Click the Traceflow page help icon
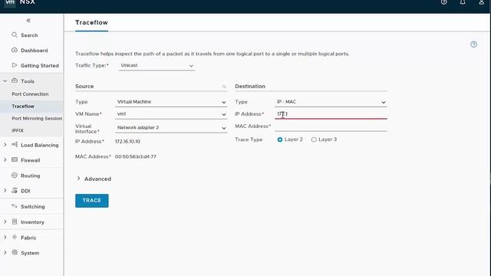This screenshot has height=276, width=491. [473, 44]
